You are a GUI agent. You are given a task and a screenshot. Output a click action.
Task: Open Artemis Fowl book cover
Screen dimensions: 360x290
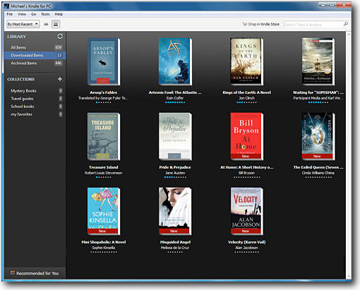pos(175,61)
